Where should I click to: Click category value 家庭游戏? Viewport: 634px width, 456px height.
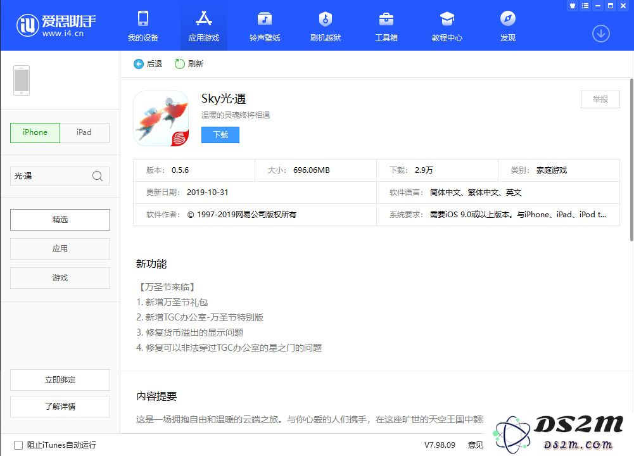pyautogui.click(x=552, y=170)
